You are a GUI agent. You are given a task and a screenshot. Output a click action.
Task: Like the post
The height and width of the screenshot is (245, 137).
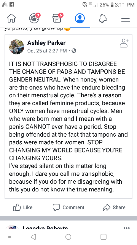23,207
